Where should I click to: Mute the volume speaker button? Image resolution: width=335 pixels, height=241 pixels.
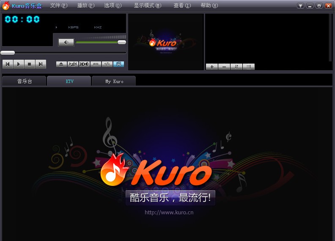[x=66, y=42]
